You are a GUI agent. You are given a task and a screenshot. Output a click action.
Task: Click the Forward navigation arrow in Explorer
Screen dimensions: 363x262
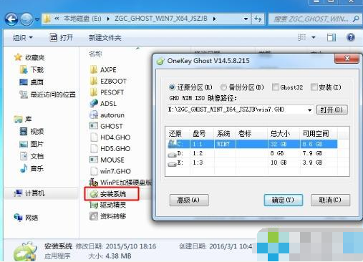(26, 19)
